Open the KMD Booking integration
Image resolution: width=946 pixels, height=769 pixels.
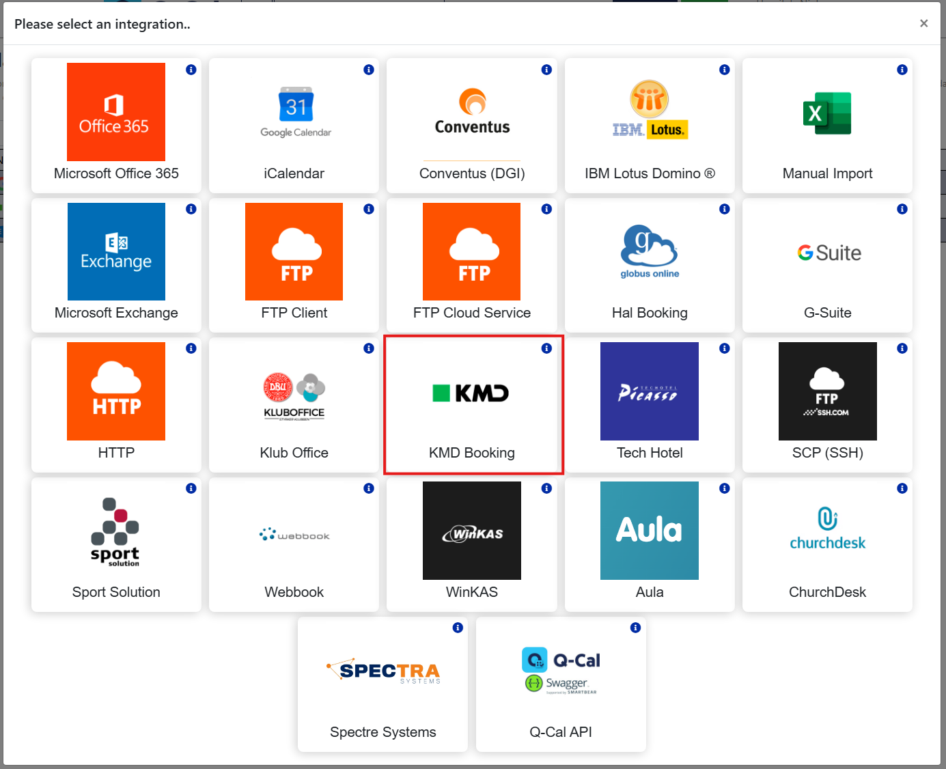tap(472, 404)
